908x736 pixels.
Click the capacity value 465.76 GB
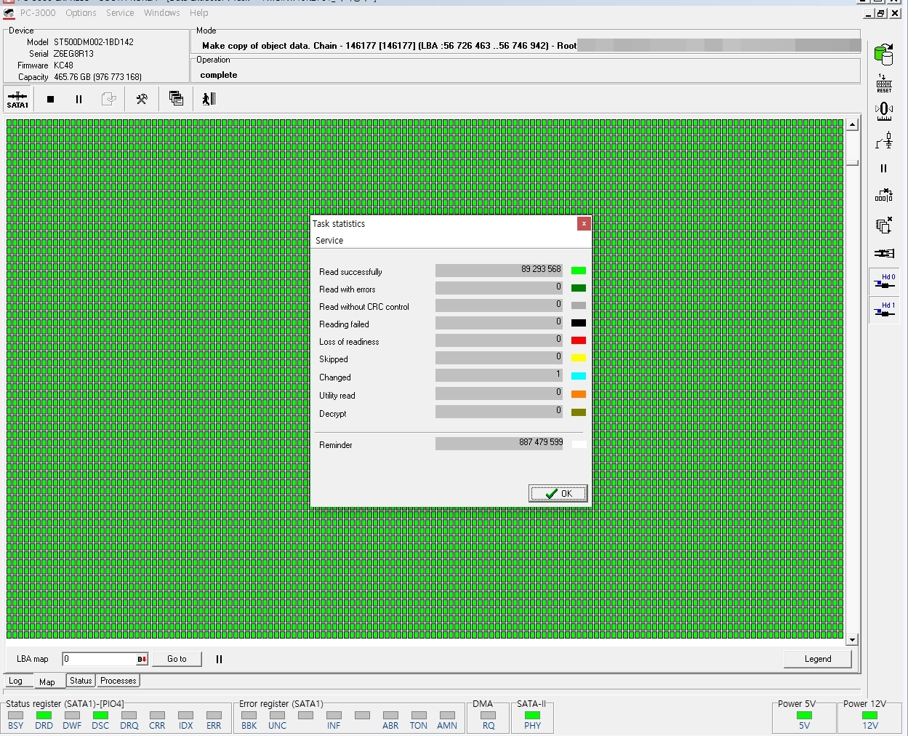click(x=97, y=77)
